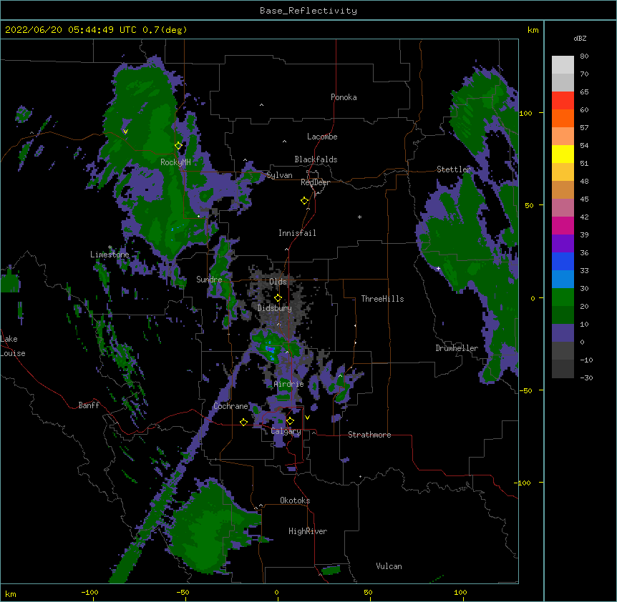Click the 100 tick on the bottom axis
Viewport: 617px width, 602px height.
coord(460,592)
